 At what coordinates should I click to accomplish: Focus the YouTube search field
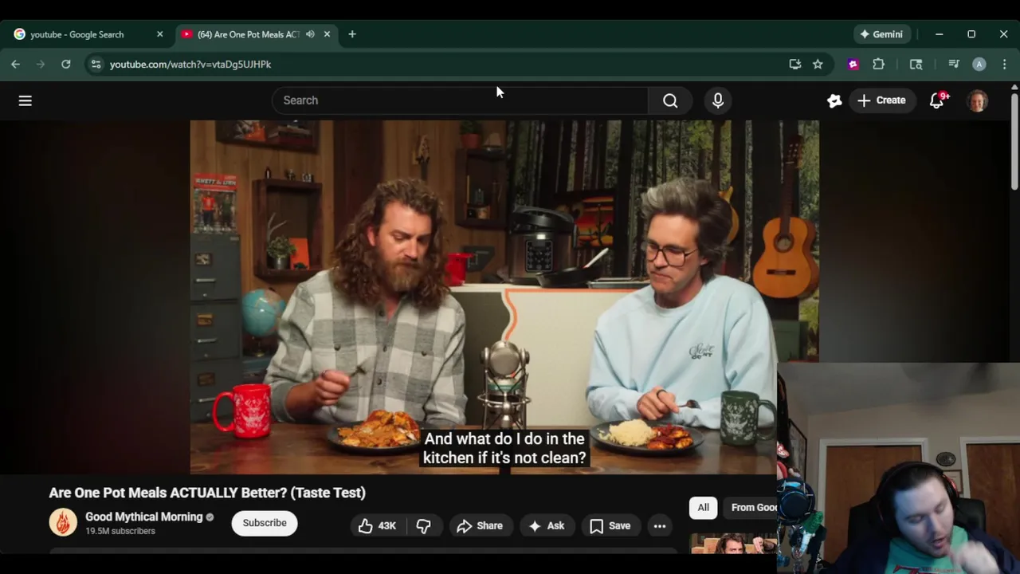click(461, 100)
